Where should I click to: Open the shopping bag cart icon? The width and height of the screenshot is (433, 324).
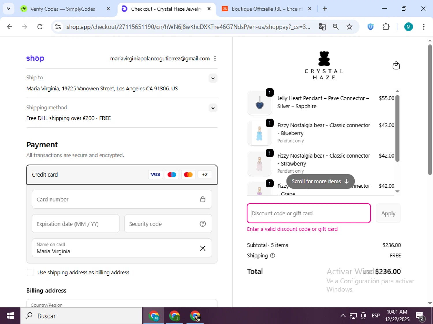[x=396, y=66]
